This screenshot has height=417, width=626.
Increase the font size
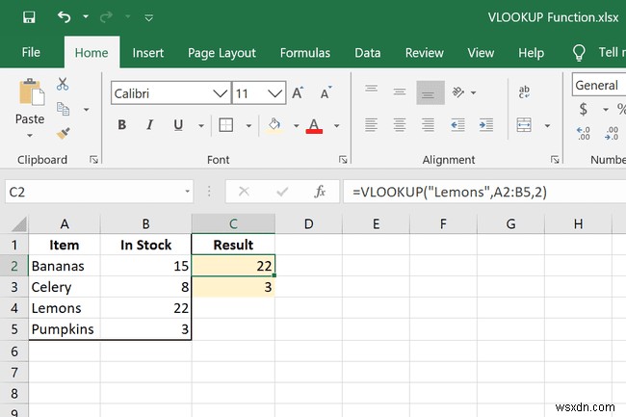298,93
